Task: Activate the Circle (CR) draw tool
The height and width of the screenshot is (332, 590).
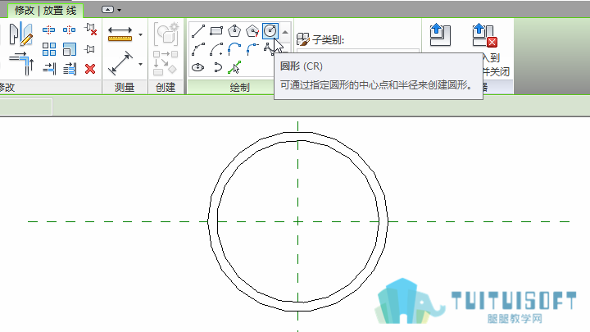Action: (x=270, y=31)
